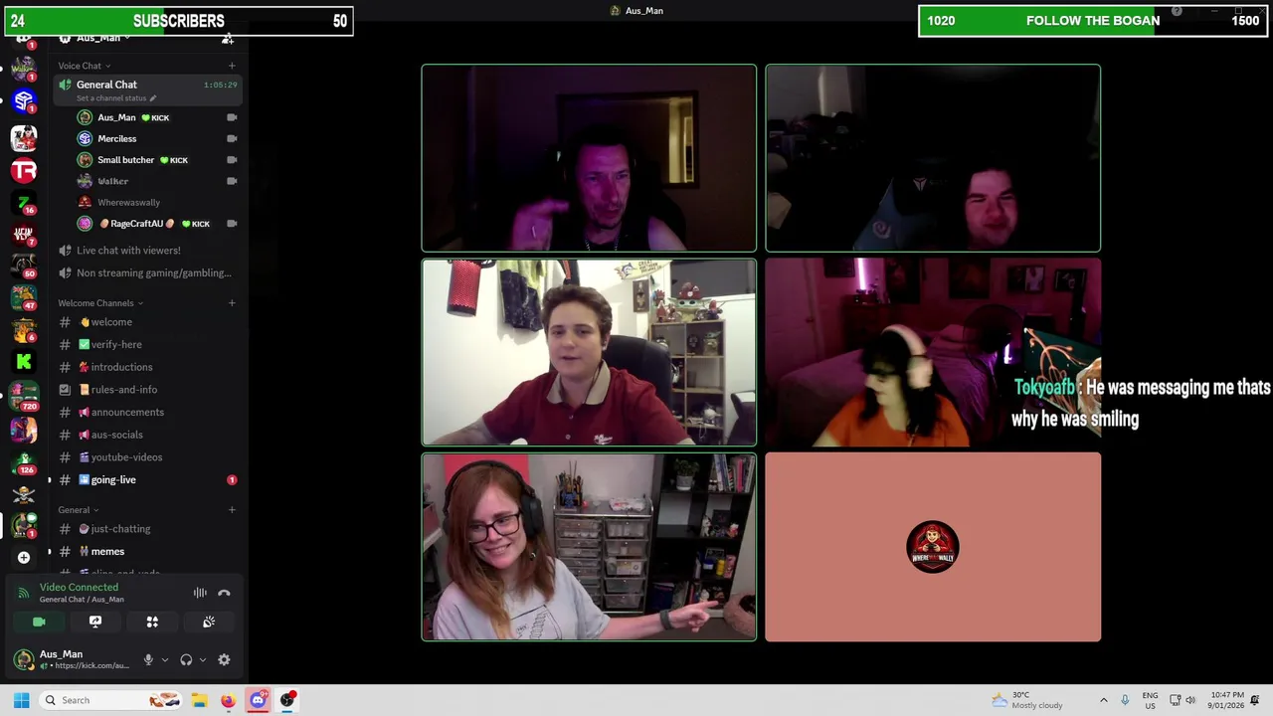Focus the red-shirt participant video tile
This screenshot has width=1273, height=716.
(589, 352)
